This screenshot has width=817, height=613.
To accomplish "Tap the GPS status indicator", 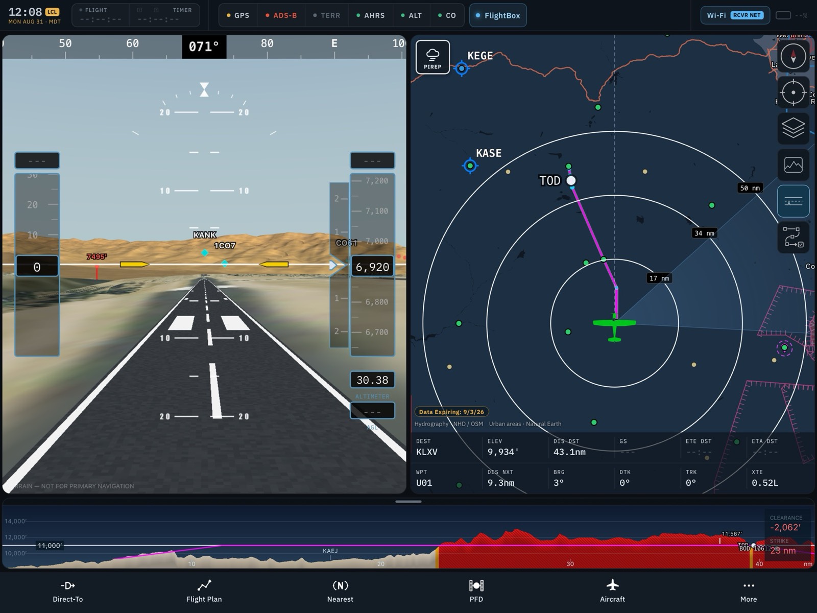I will (x=238, y=15).
